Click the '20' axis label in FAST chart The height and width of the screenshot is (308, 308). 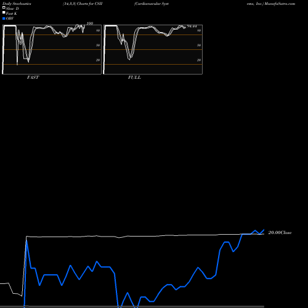pos(98,60)
